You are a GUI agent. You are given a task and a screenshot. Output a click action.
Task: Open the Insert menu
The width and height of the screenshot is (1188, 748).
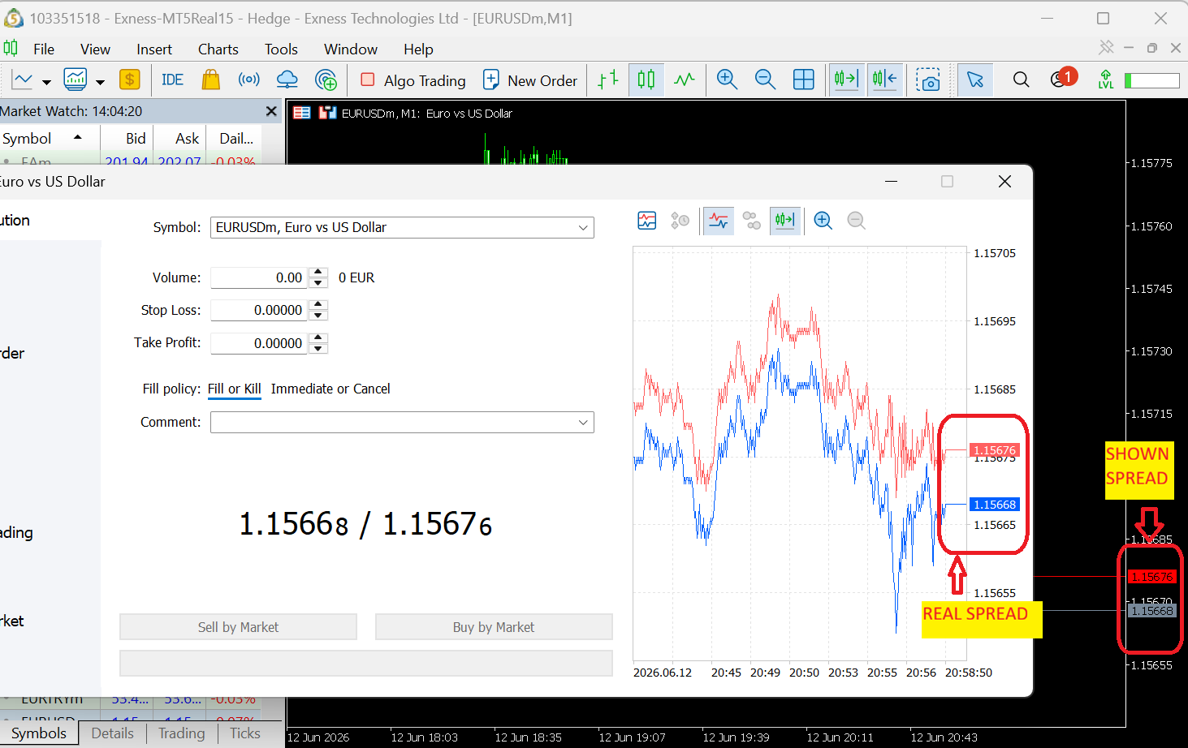(154, 49)
